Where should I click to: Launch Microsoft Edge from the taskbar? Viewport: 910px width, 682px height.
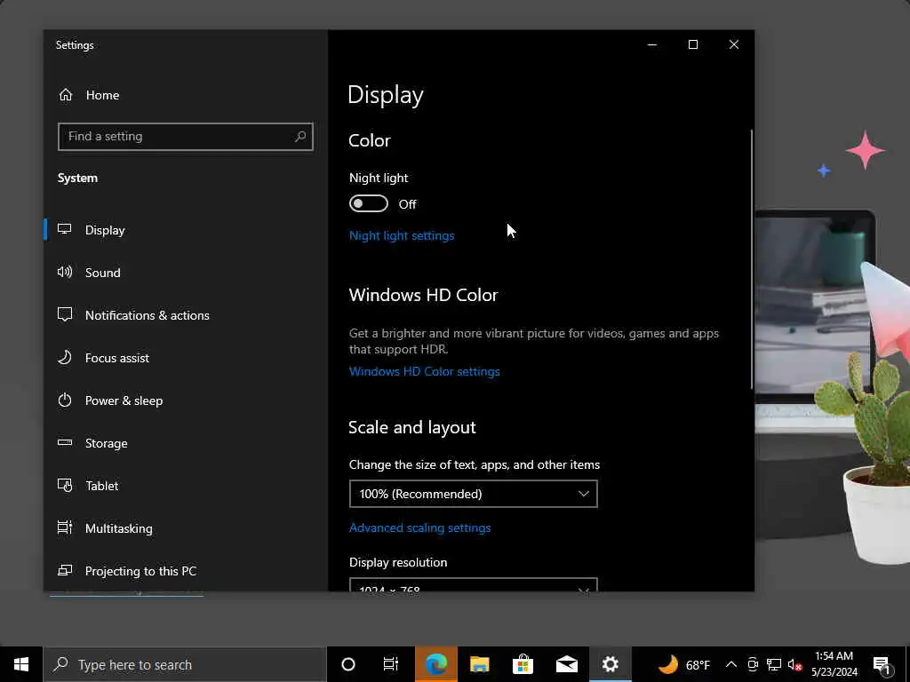click(435, 664)
